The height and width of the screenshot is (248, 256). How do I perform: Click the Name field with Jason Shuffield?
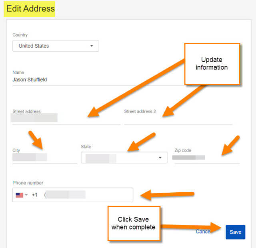(98, 80)
